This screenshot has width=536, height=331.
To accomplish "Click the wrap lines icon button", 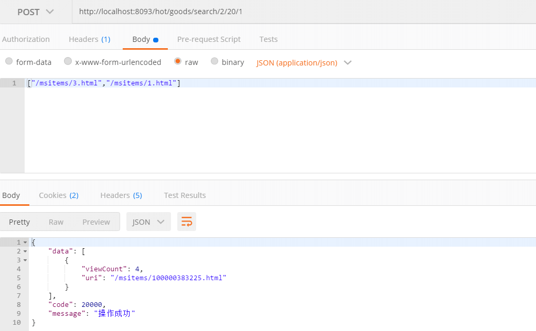I will pos(187,222).
